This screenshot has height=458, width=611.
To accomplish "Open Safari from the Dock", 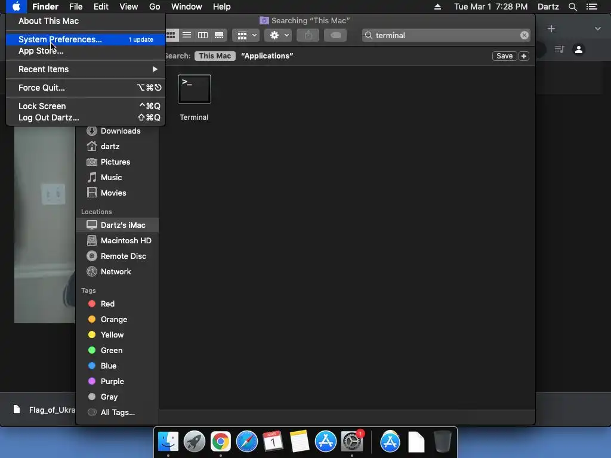I will (x=246, y=442).
